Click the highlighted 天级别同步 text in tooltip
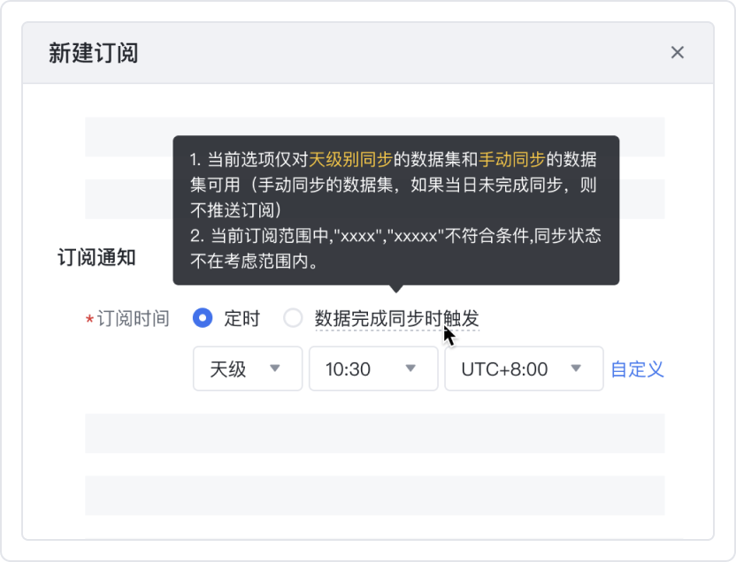Viewport: 736px width, 562px height. point(350,160)
